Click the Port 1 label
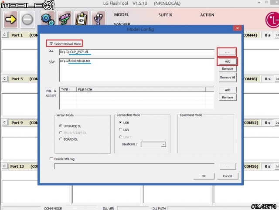Viewport: 279px width, 210px height. pyautogui.click(x=17, y=35)
